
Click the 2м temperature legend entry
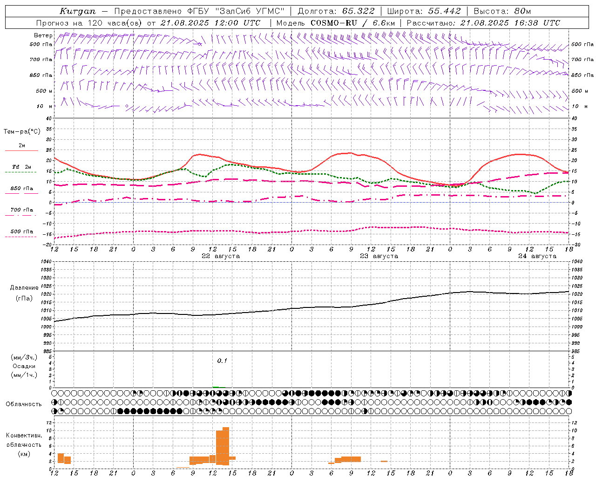[x=22, y=145]
